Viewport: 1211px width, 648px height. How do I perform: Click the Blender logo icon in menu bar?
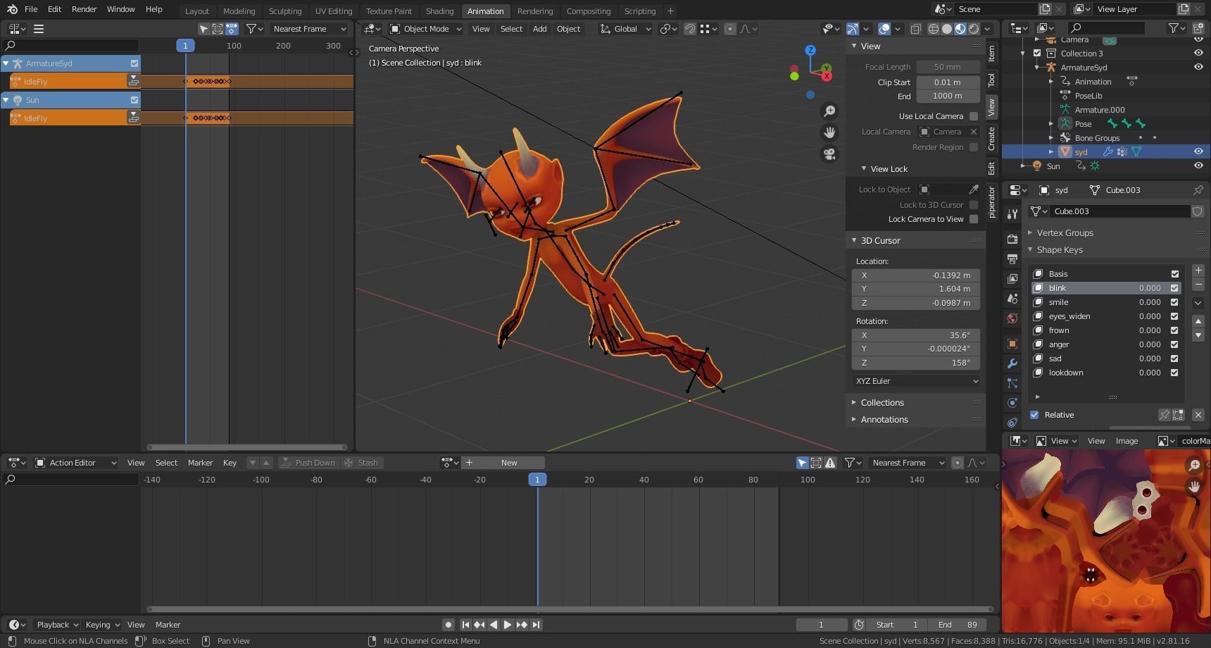tap(12, 9)
